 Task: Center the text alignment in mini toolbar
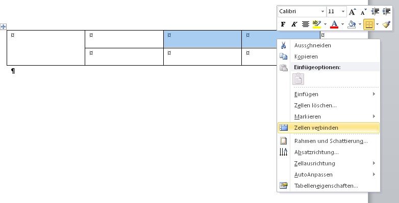click(x=305, y=24)
